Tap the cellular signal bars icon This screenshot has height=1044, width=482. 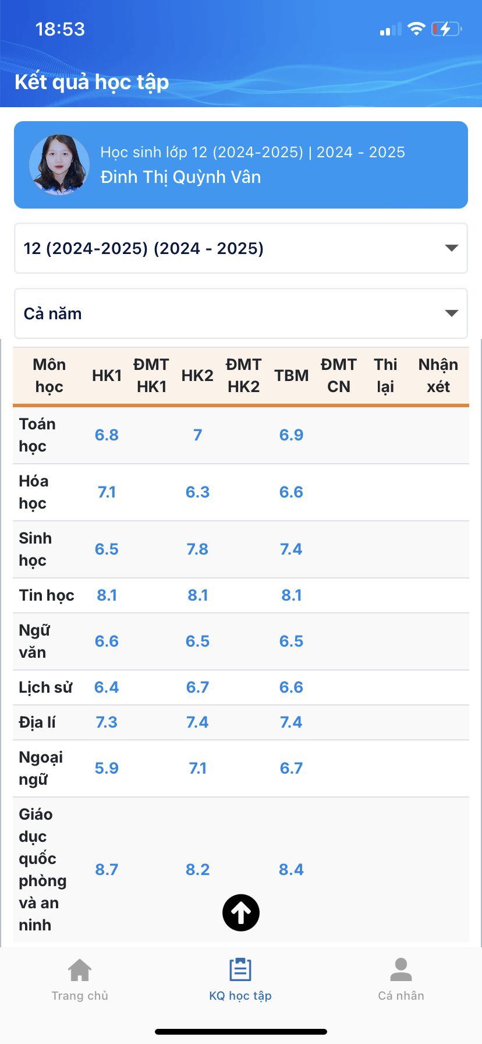pyautogui.click(x=391, y=29)
